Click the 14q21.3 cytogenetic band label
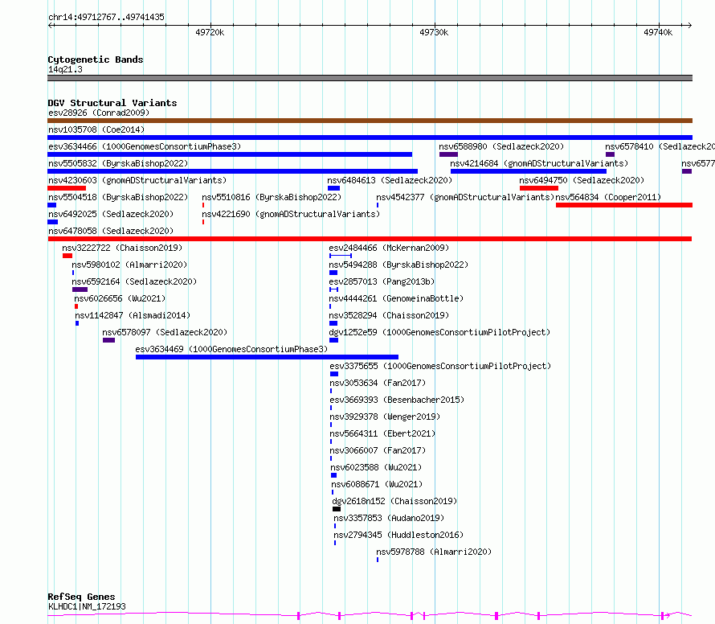Screen dimensions: 715x624 click(65, 69)
